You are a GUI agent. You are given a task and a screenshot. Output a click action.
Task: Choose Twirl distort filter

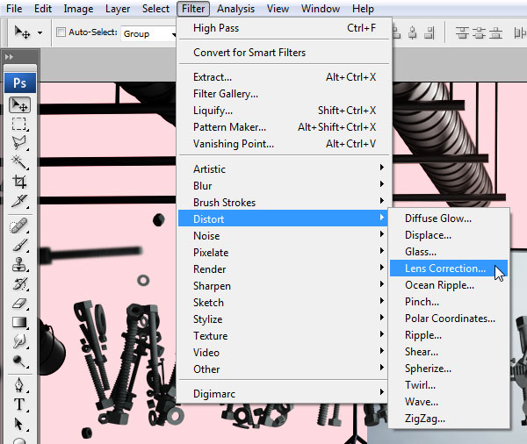448,385
